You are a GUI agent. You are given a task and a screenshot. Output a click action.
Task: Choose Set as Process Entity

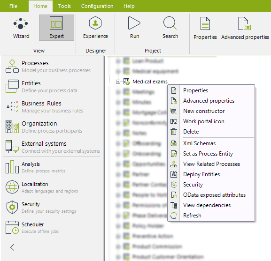point(208,154)
